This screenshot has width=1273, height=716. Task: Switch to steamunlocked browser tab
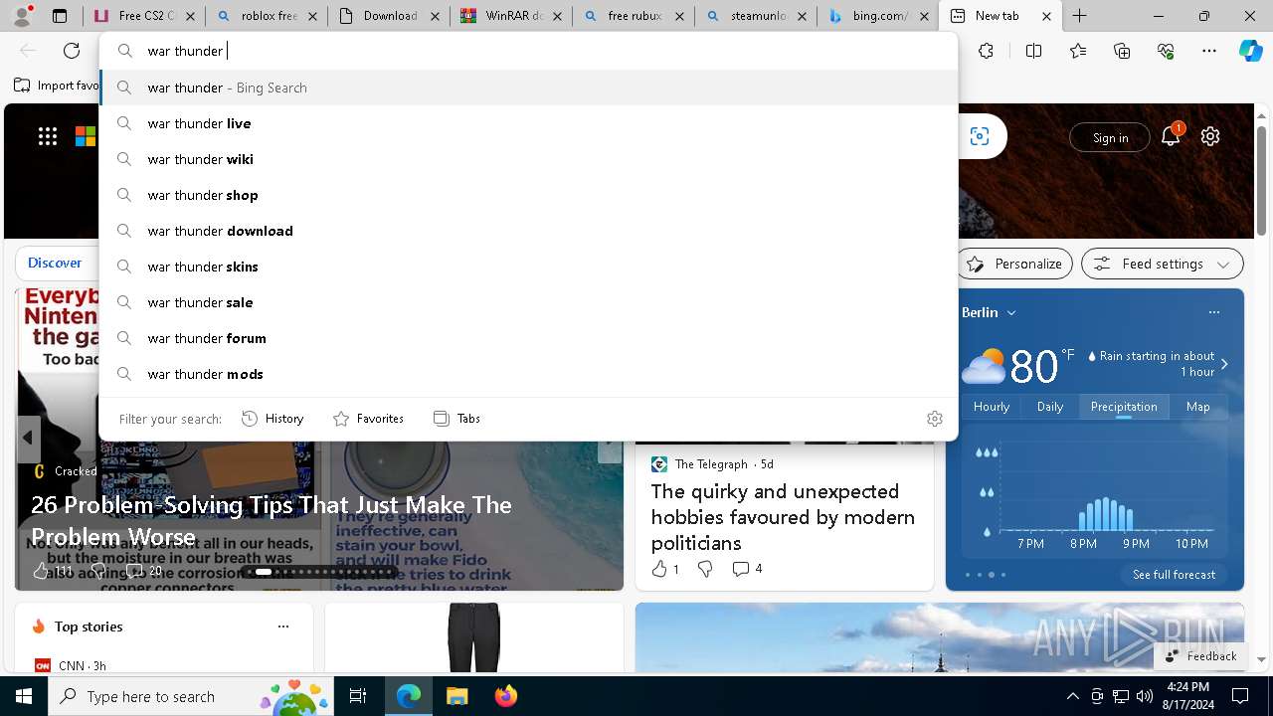click(756, 16)
